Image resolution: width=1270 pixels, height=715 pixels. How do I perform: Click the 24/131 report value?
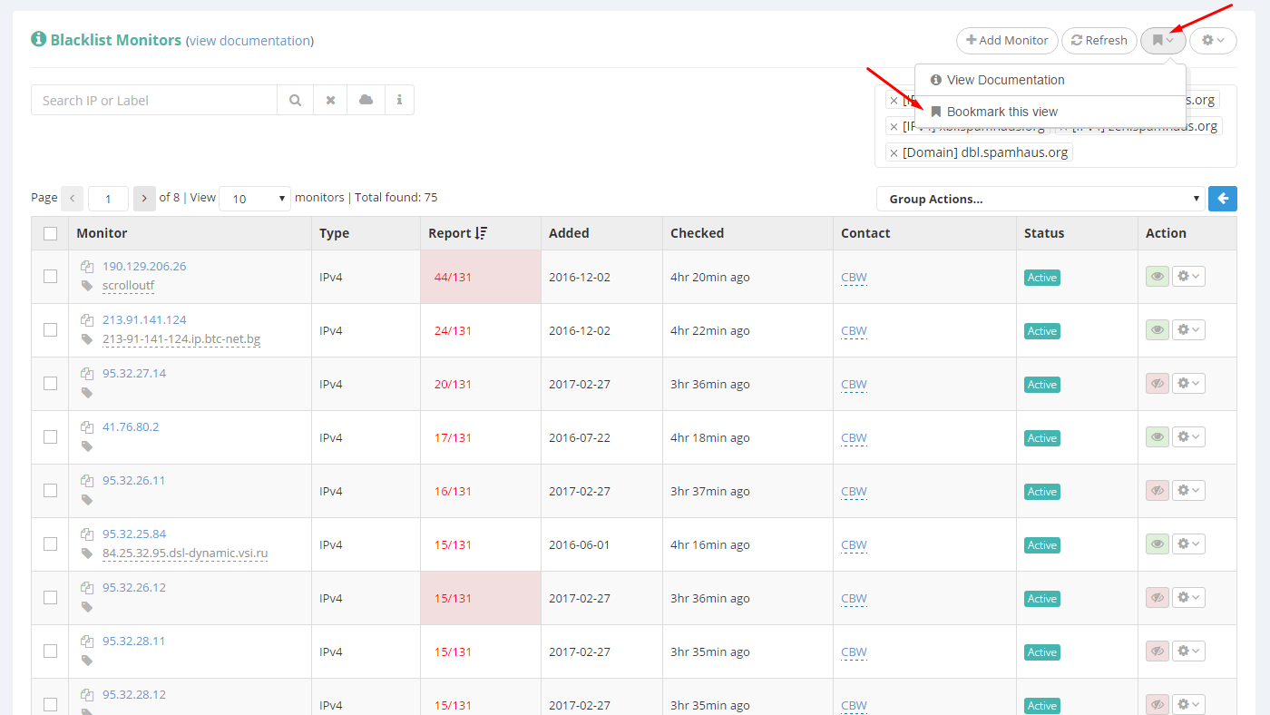[453, 330]
